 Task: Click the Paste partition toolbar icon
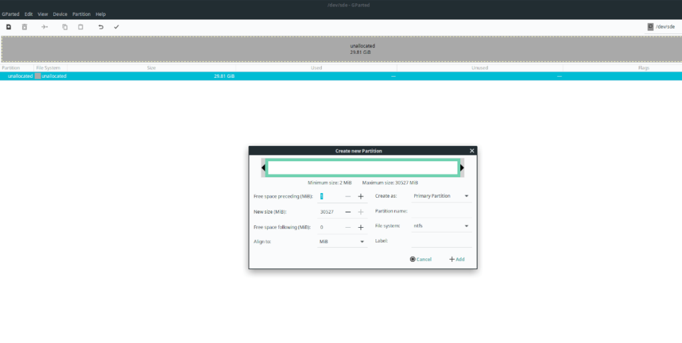81,27
